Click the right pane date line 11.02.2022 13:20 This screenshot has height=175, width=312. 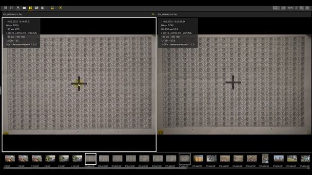coord(173,21)
